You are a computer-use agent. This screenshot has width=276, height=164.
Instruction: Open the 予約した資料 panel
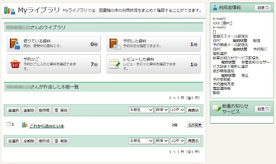pyautogui.click(x=154, y=44)
